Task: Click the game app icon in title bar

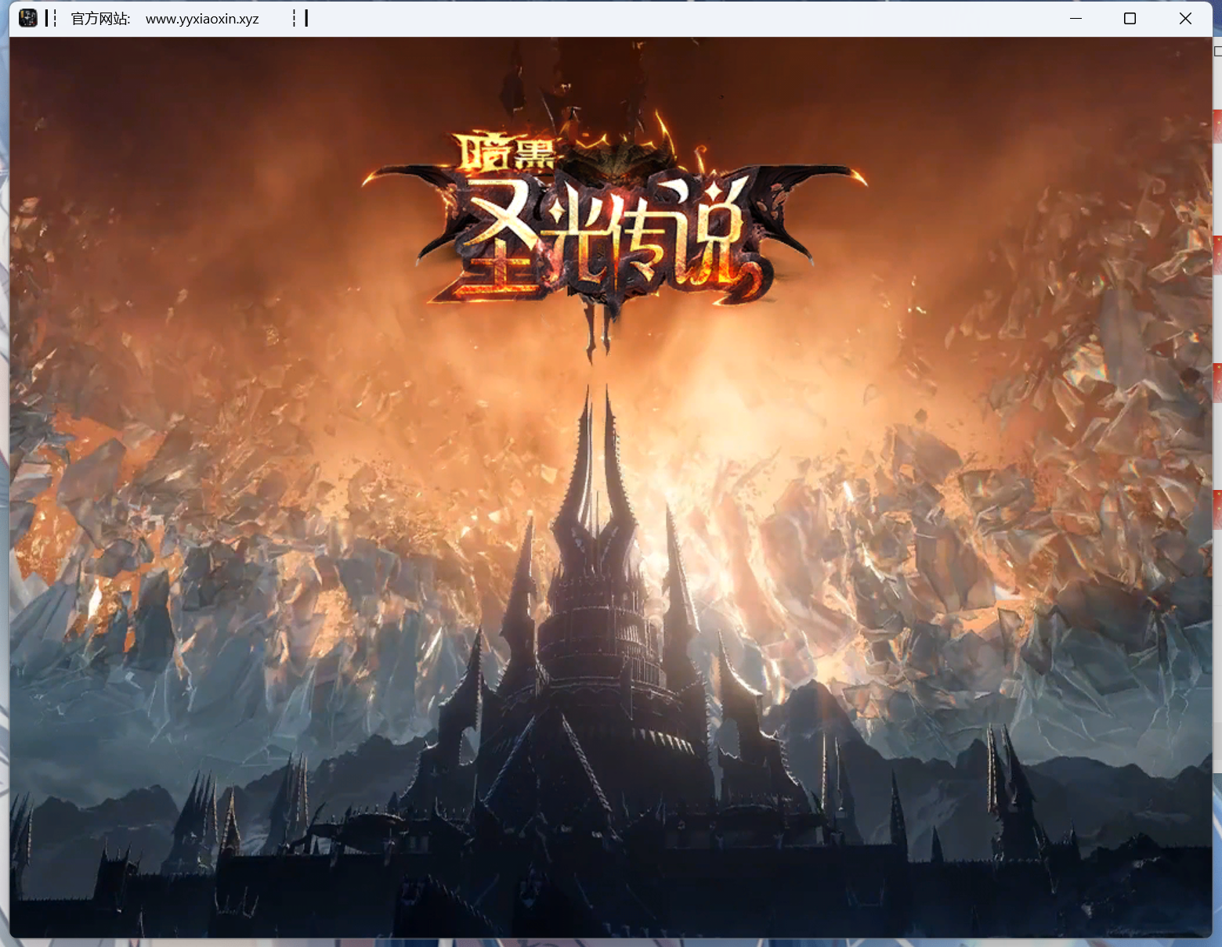Action: click(28, 18)
